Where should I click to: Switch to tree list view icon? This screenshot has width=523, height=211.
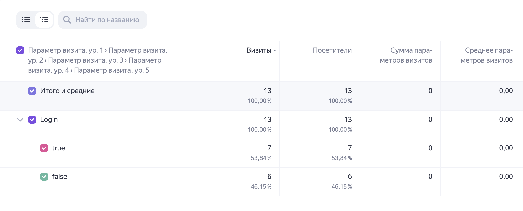[x=44, y=20]
